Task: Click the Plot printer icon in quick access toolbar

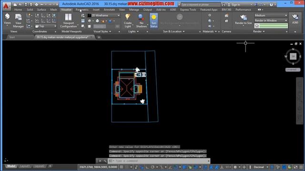Action: (36, 4)
